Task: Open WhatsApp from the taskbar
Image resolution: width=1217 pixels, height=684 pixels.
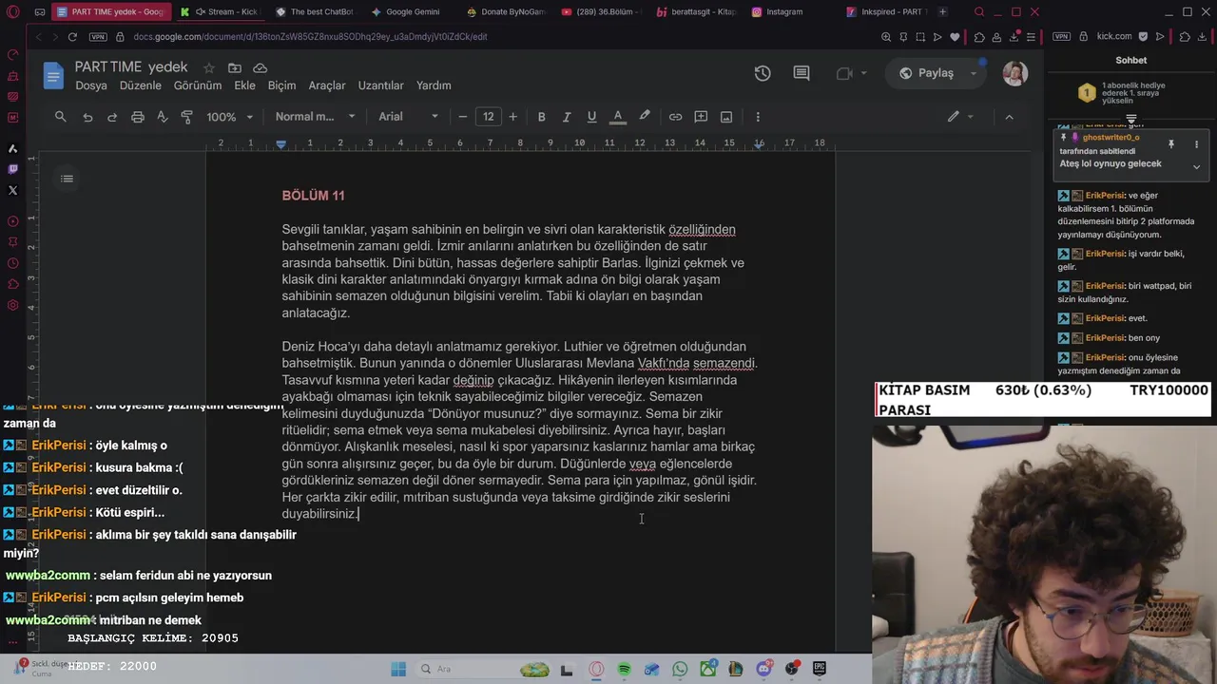Action: pos(680,669)
